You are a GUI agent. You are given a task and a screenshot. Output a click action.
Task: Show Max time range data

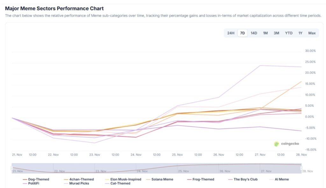[312, 33]
